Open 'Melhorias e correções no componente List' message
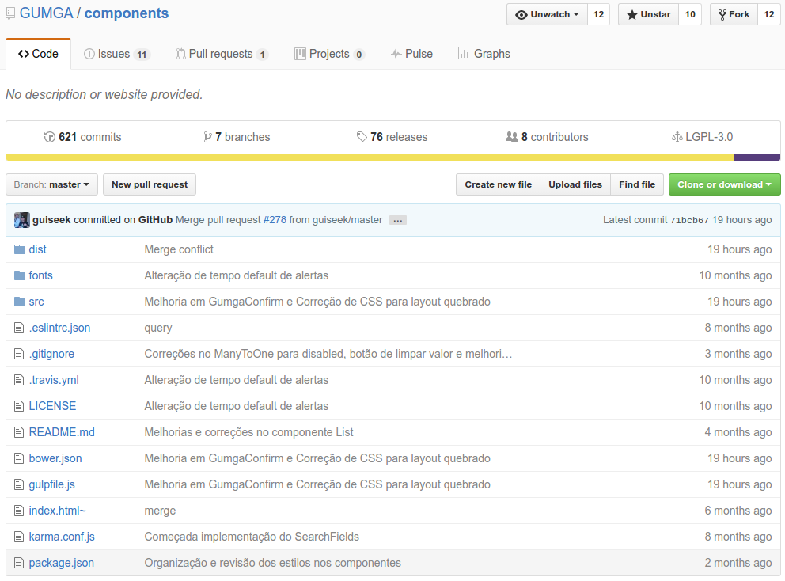 (248, 432)
